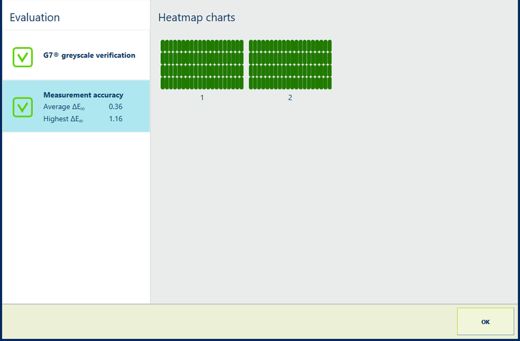Click the top-right patch of heatmap chart 1
This screenshot has width=520, height=341.
coord(241,46)
